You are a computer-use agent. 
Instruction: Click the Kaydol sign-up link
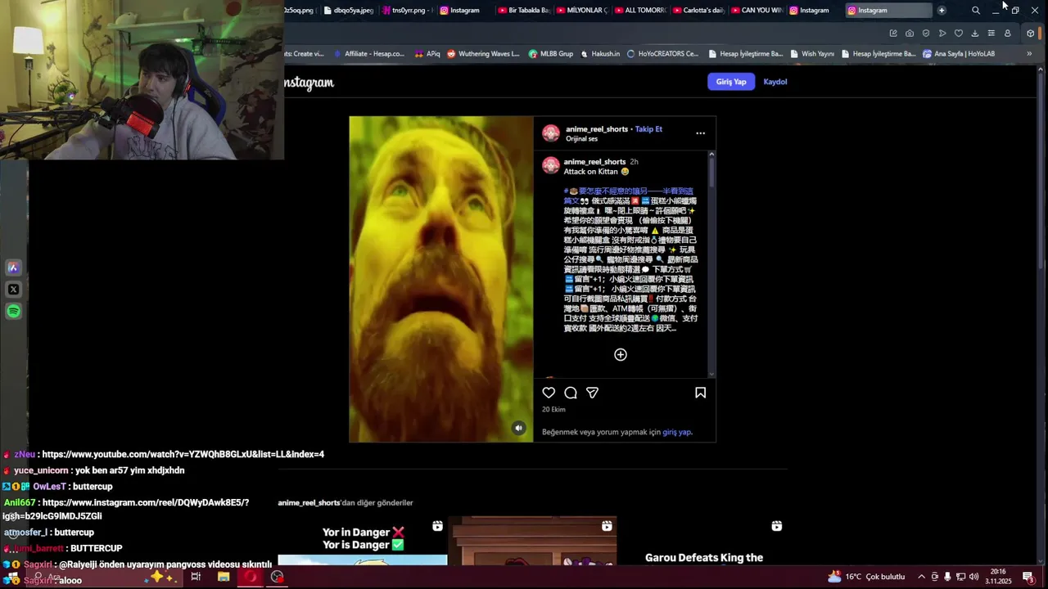775,82
